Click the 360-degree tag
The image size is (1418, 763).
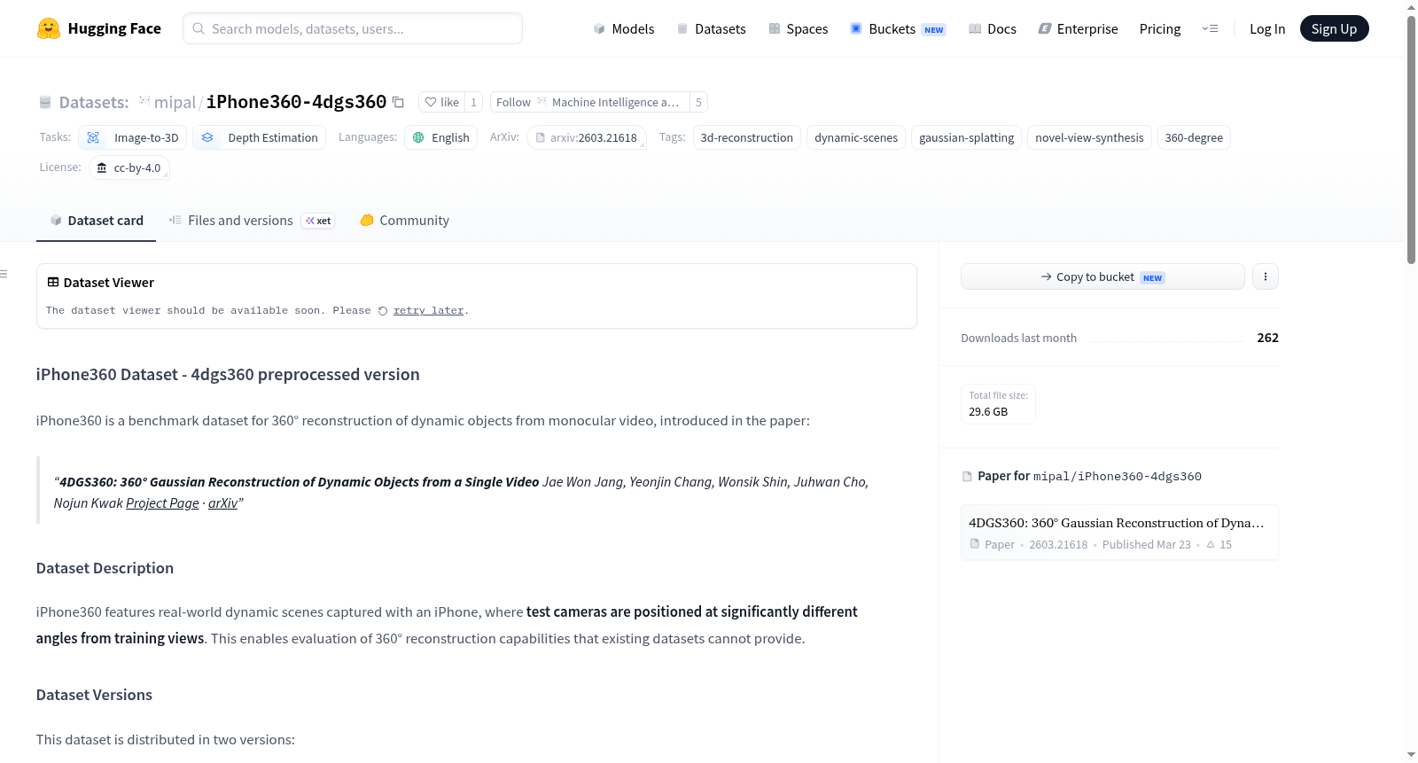(x=1194, y=137)
